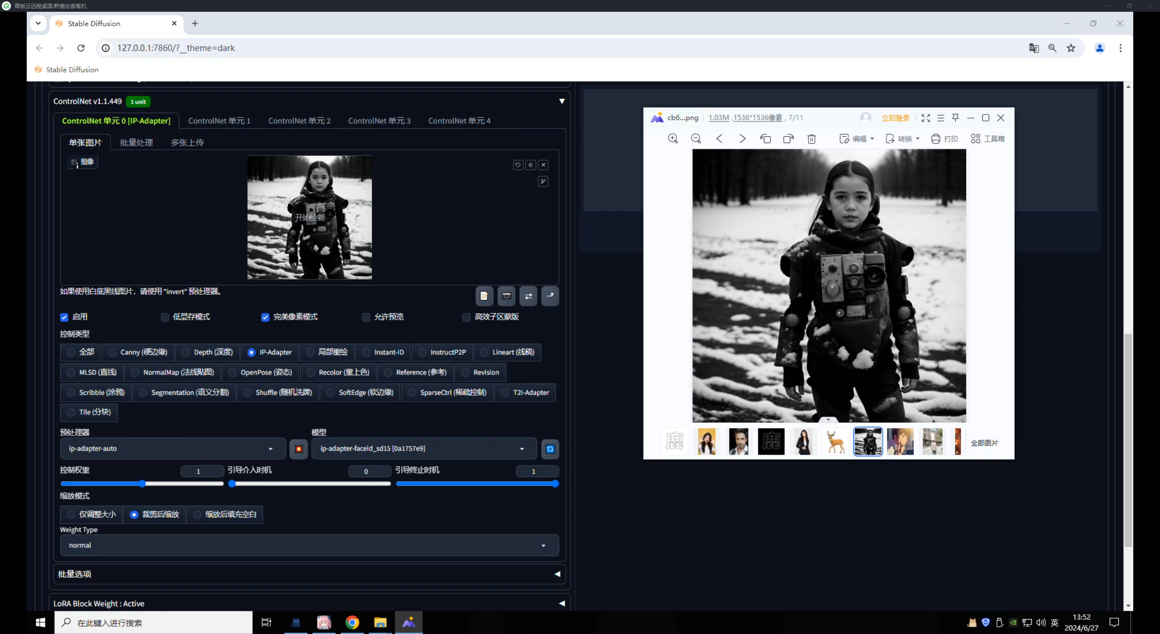Pin the image viewer window
The width and height of the screenshot is (1160, 634).
tap(956, 118)
